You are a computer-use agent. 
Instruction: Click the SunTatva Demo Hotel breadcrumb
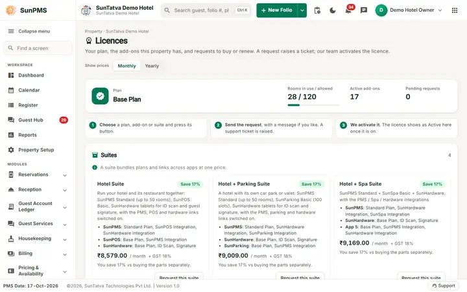coord(127,31)
